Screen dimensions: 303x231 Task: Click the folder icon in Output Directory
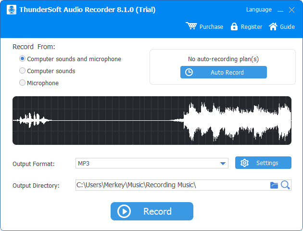click(x=274, y=185)
